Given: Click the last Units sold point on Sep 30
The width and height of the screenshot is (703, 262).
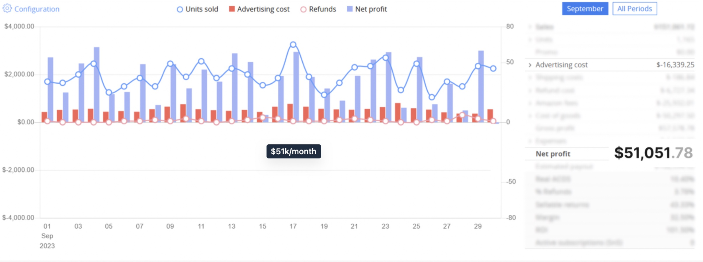Looking at the screenshot, I should pyautogui.click(x=493, y=69).
